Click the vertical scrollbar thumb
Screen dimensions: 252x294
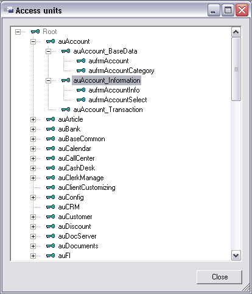pos(236,69)
